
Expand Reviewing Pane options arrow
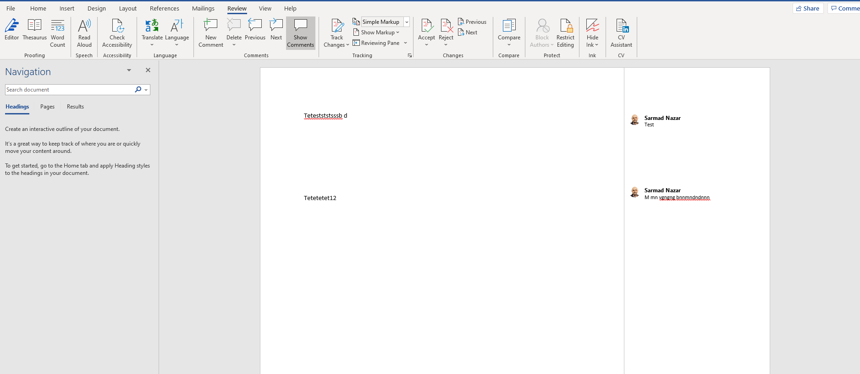tap(406, 43)
